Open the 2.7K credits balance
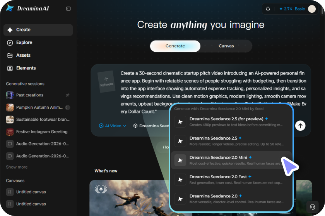325x216 pixels. [x=286, y=9]
